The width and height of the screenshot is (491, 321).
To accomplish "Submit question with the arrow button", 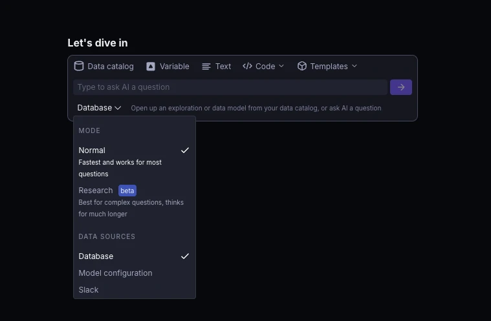I will [401, 87].
